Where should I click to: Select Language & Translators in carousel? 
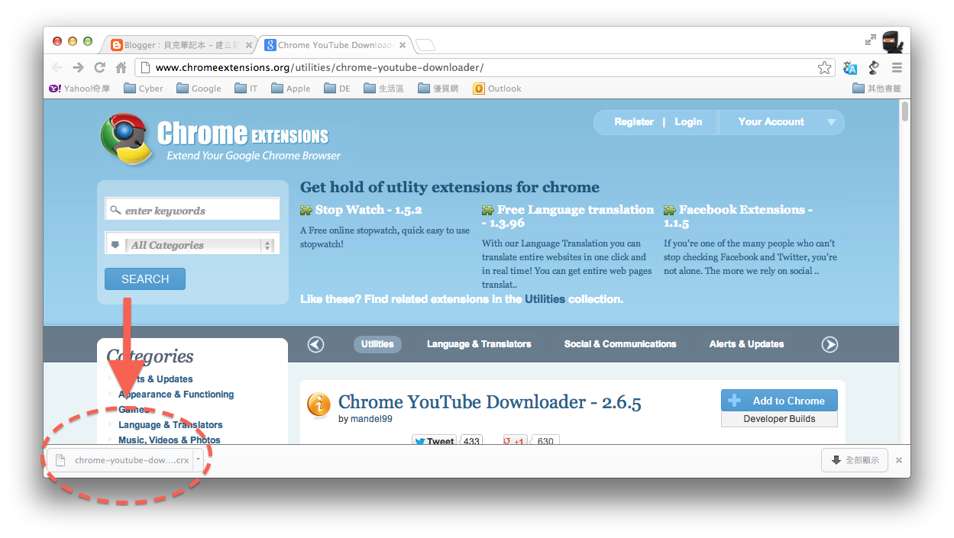[x=479, y=344]
